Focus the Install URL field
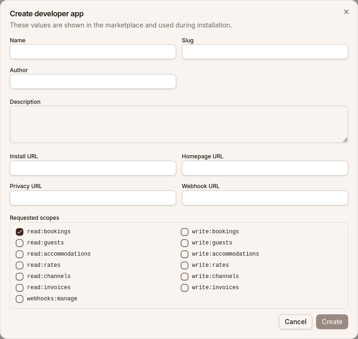This screenshot has width=358, height=339. (93, 168)
